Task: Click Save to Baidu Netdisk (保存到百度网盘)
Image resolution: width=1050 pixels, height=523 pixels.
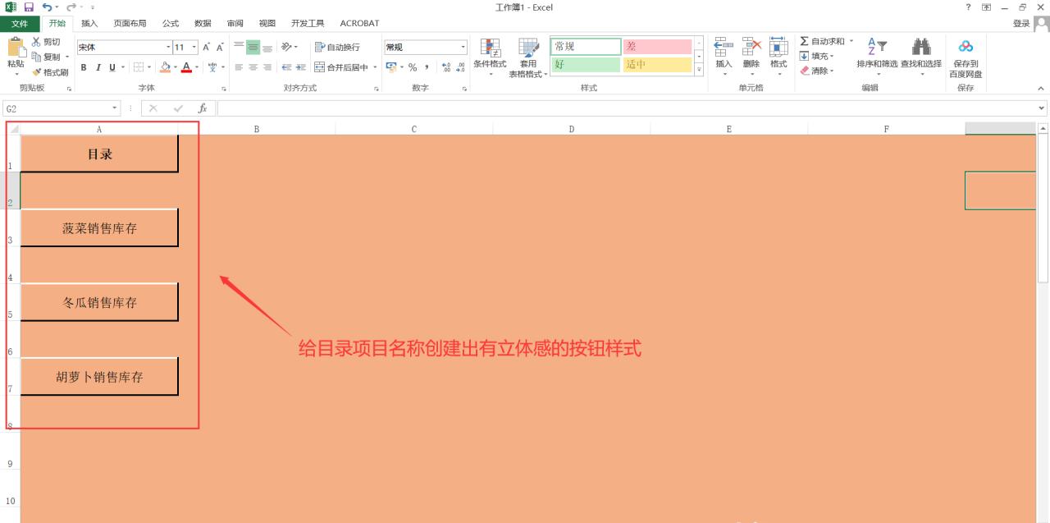Action: pos(966,57)
